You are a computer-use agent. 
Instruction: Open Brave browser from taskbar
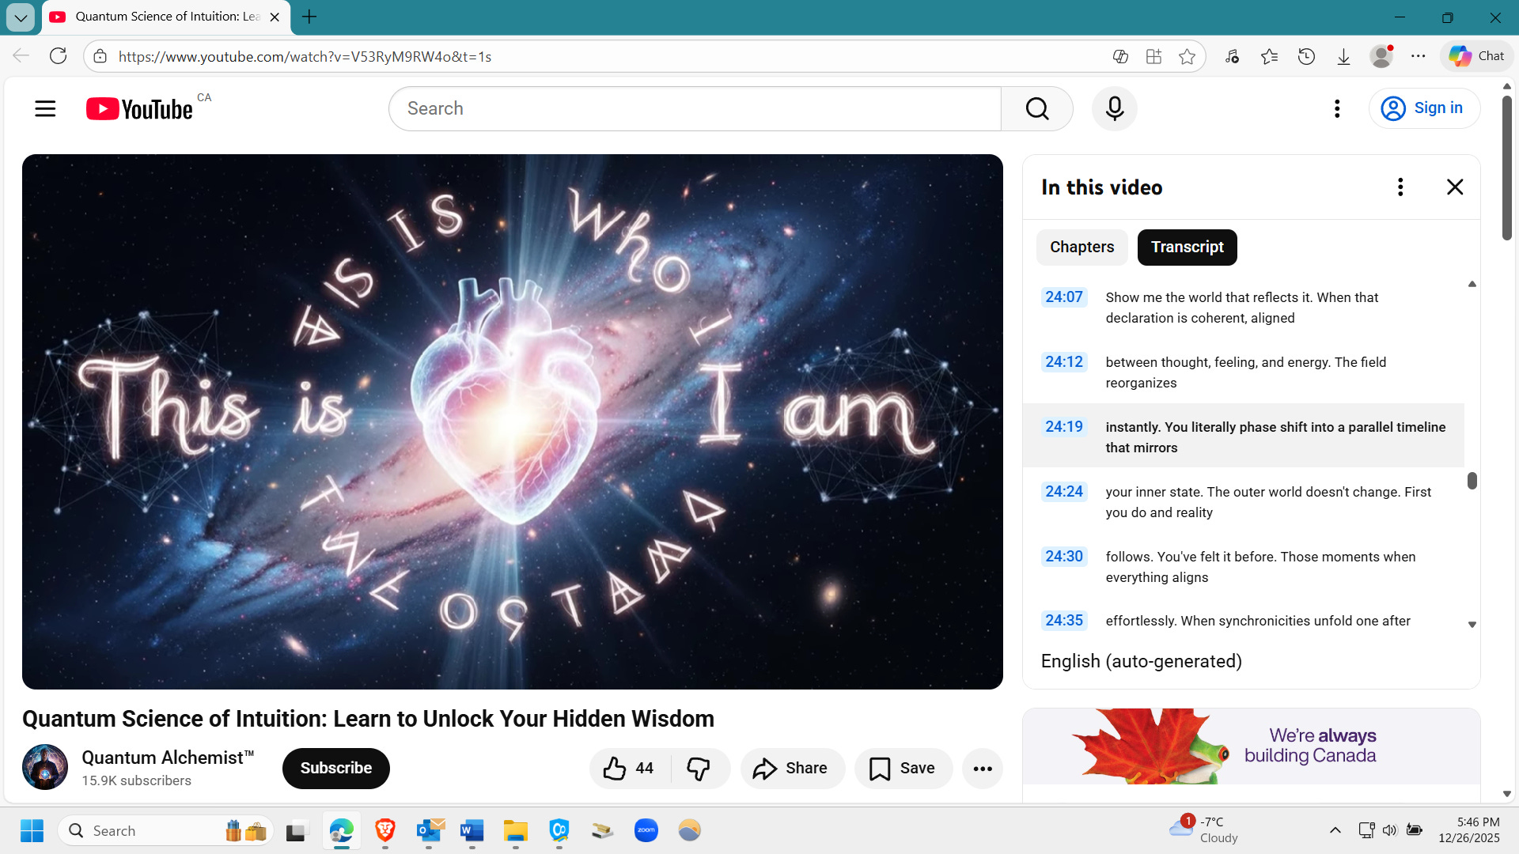[385, 830]
